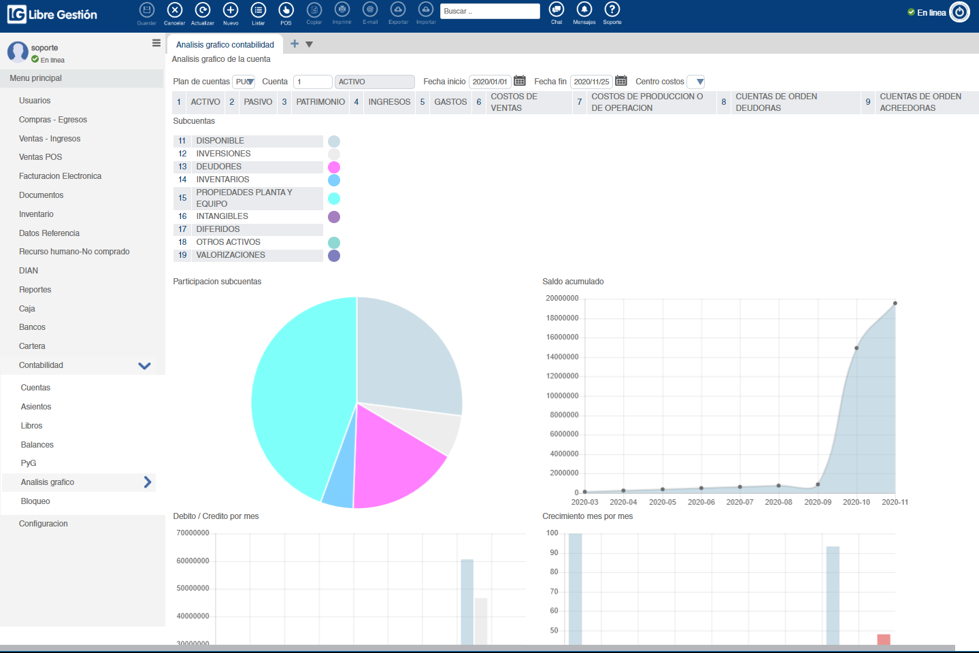Open the tab list dropdown arrow

click(x=309, y=44)
